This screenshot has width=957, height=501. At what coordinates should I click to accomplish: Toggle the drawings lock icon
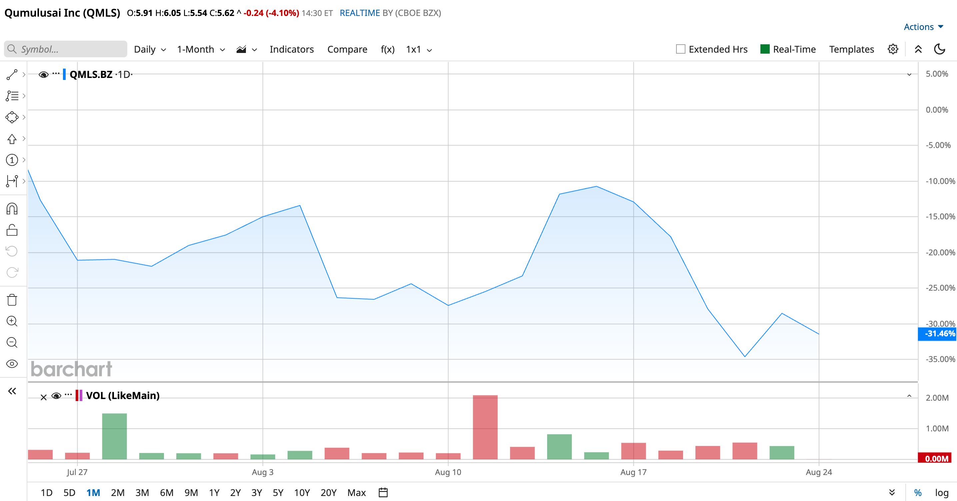(x=12, y=230)
